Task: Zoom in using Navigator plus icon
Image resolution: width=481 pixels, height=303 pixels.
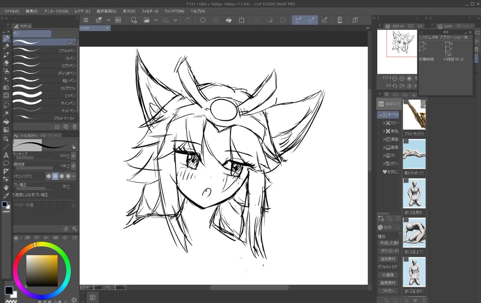Action: (402, 78)
